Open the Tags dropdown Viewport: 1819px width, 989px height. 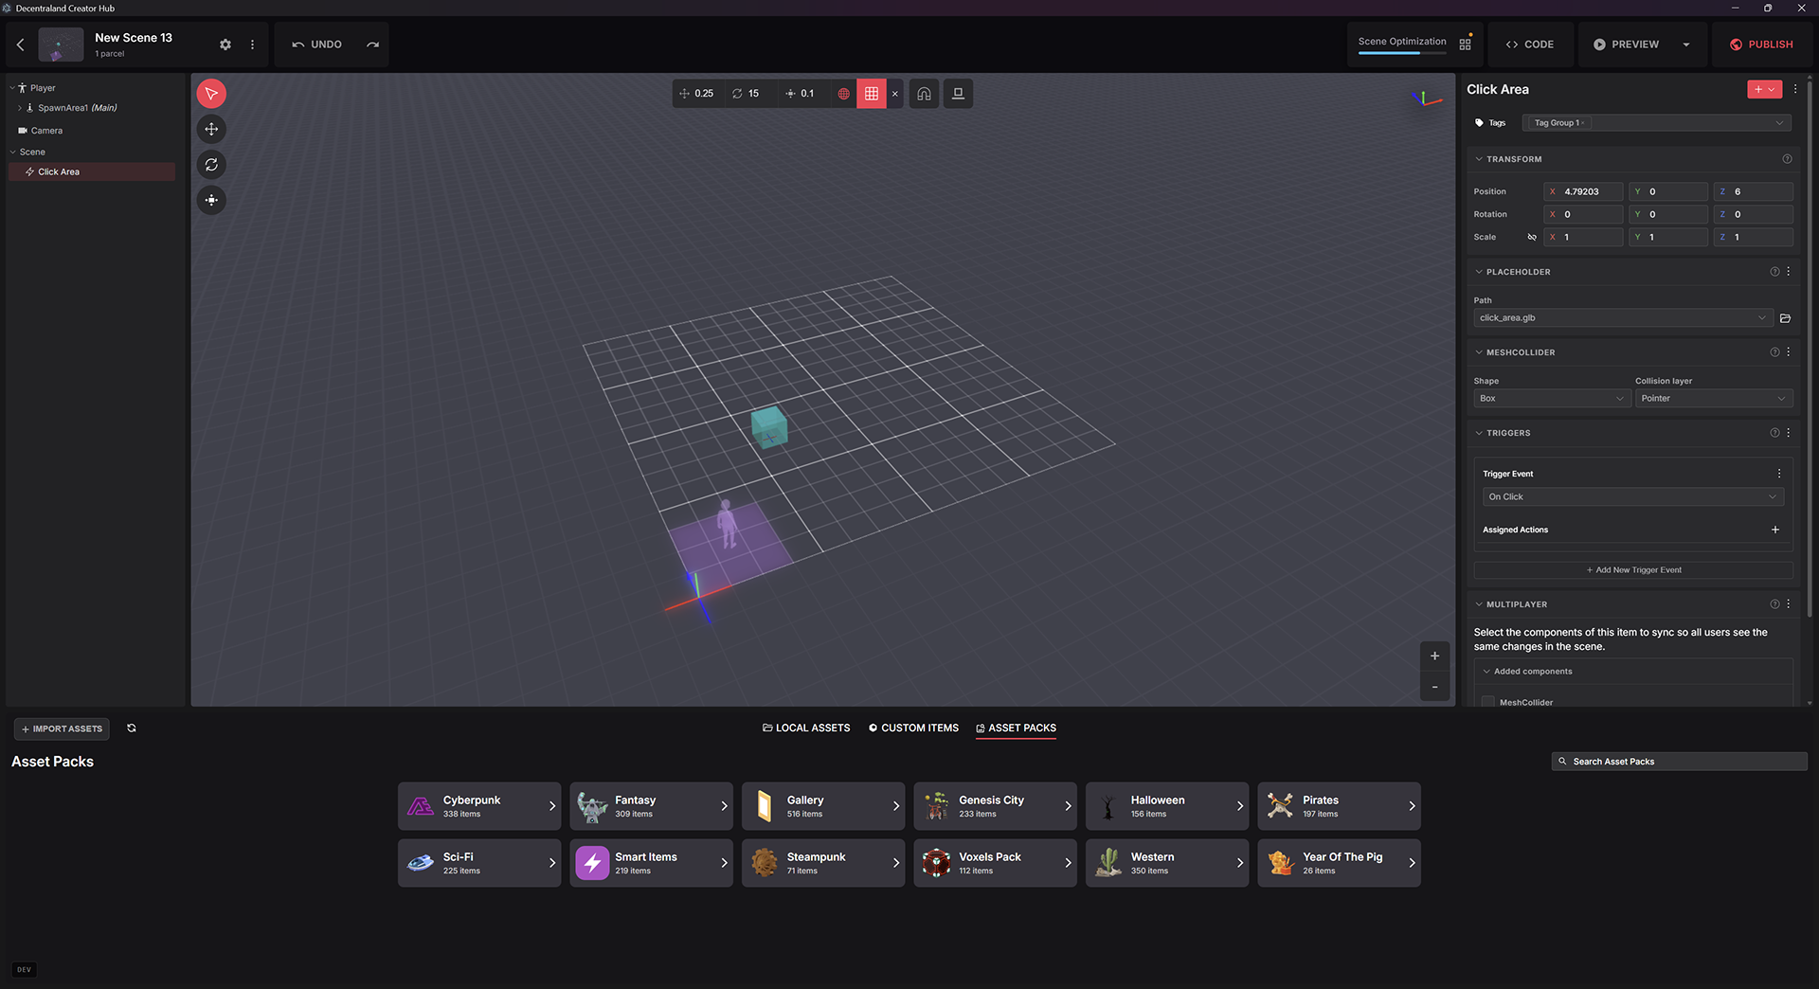[x=1779, y=123]
